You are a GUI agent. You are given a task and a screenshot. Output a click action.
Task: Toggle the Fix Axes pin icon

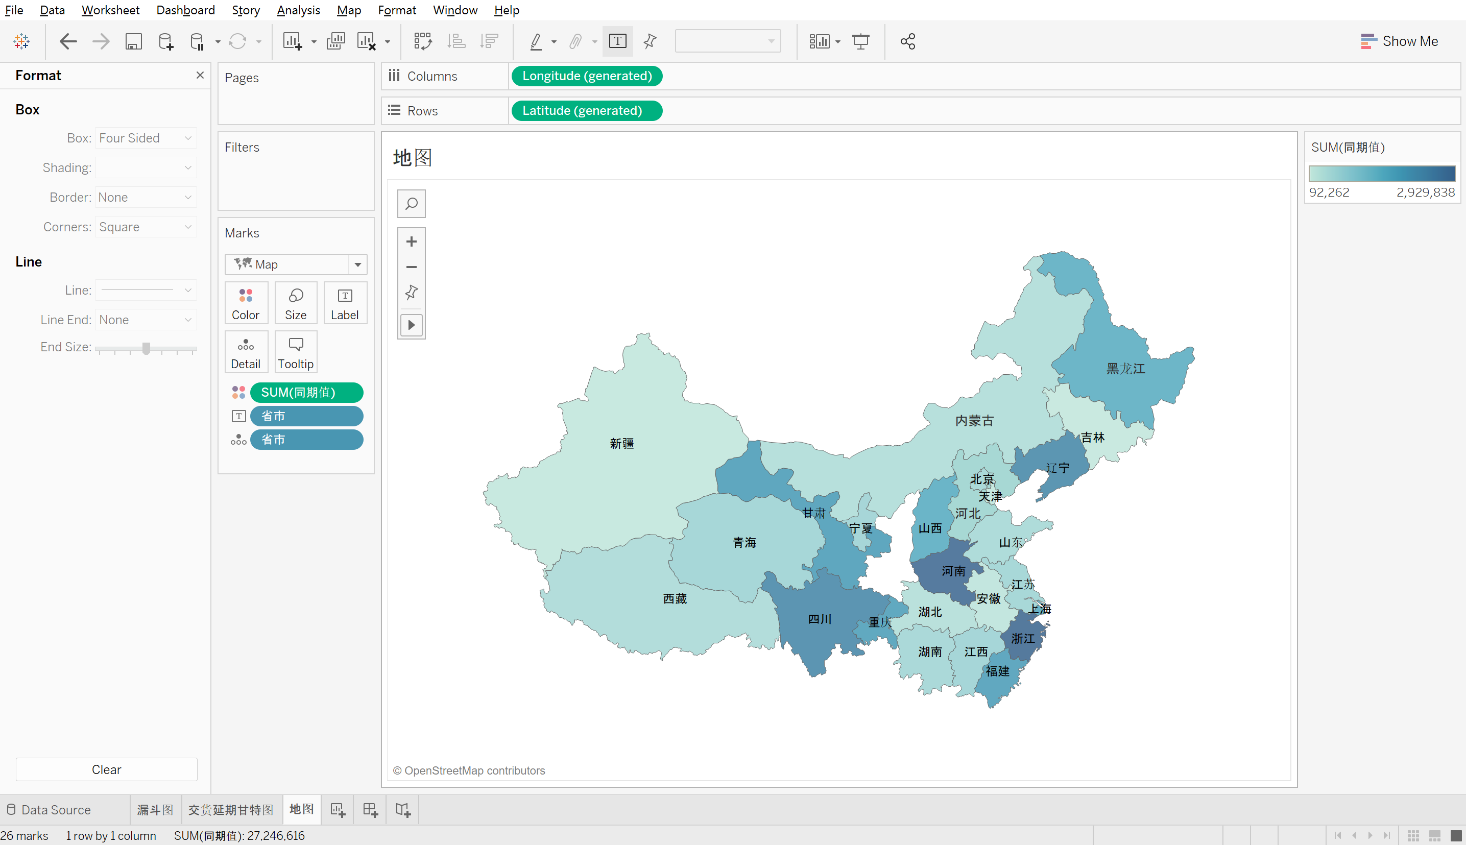(650, 41)
